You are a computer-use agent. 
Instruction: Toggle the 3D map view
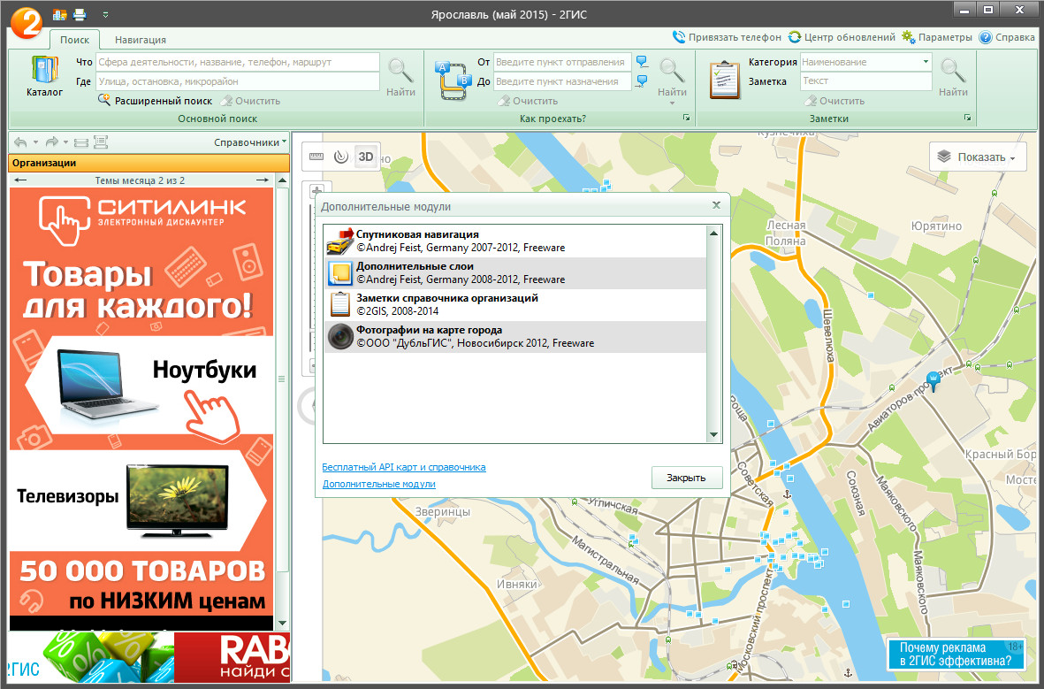pyautogui.click(x=366, y=157)
